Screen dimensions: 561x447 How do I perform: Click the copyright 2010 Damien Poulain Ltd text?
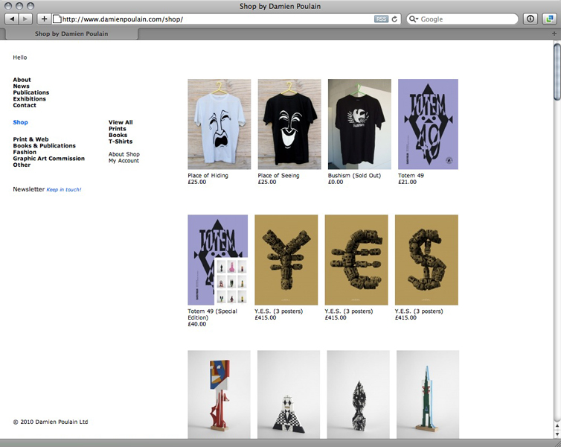tap(51, 422)
